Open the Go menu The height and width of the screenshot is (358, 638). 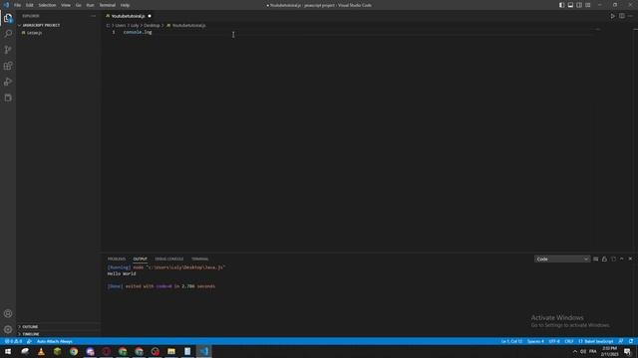click(x=78, y=5)
